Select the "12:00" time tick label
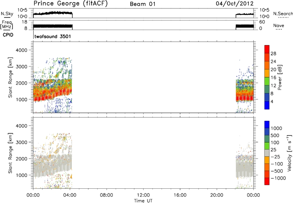The width and height of the screenshot is (293, 203). (x=143, y=195)
